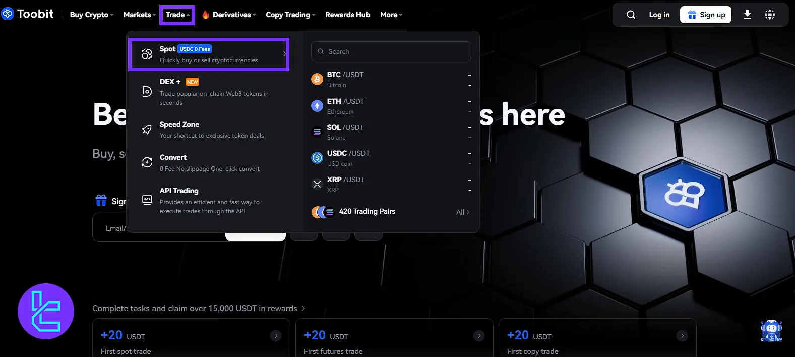Click the Ethereum coin icon
Viewport: 795px width, 357px height.
[317, 106]
